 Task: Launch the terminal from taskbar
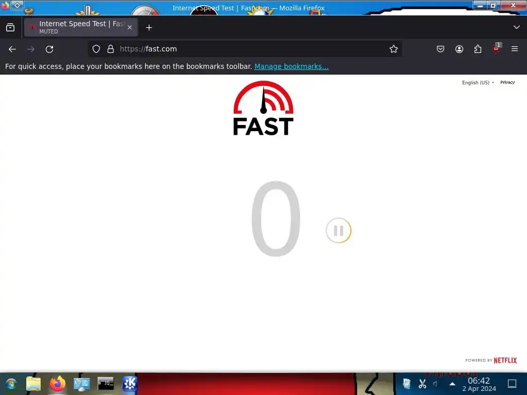coord(106,384)
